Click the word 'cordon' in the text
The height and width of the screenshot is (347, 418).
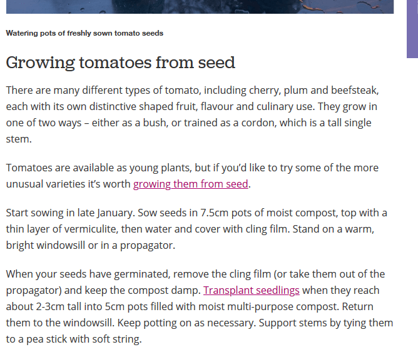pyautogui.click(x=258, y=123)
